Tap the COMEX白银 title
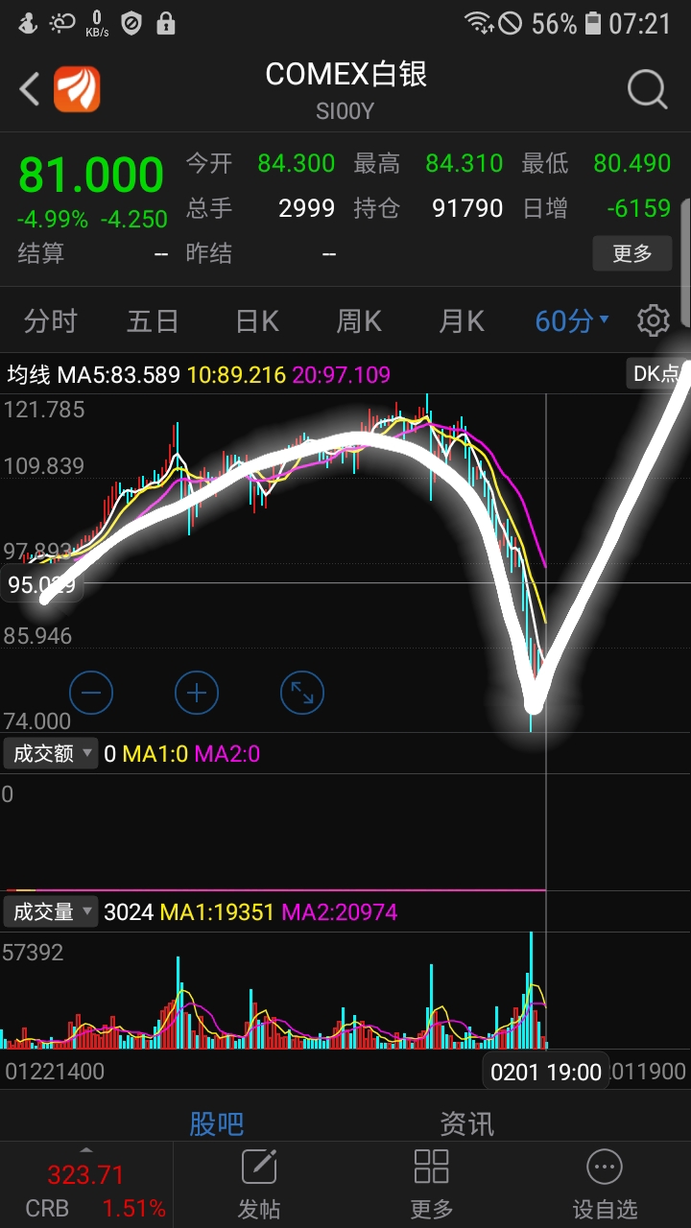The height and width of the screenshot is (1228, 691). (345, 75)
